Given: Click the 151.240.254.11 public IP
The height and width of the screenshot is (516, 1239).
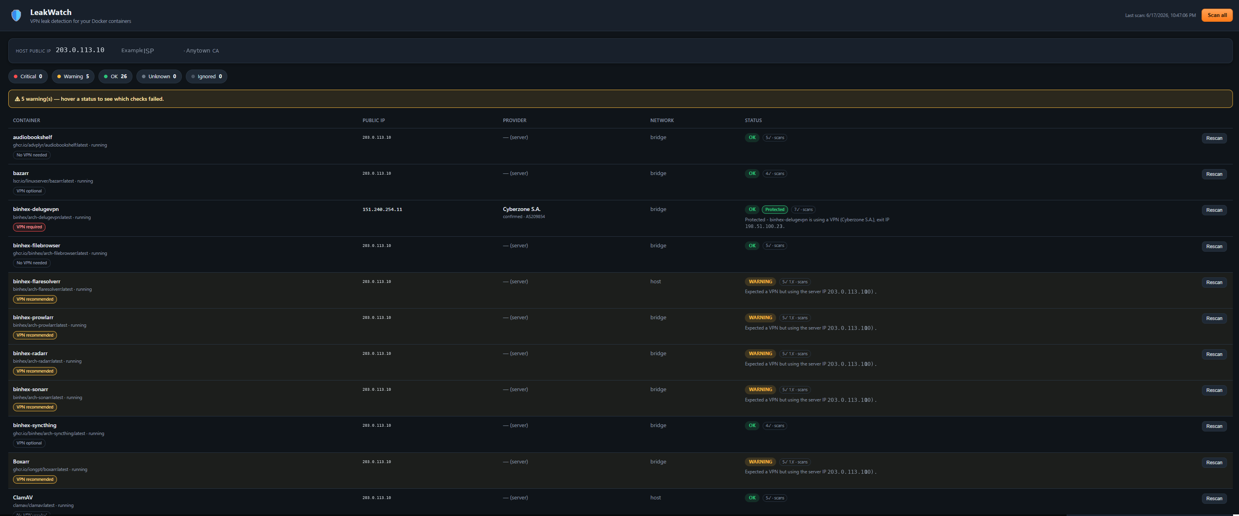Looking at the screenshot, I should pos(382,210).
